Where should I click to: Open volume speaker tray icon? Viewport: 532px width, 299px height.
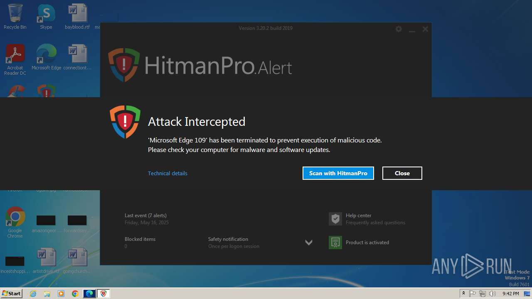pos(493,294)
